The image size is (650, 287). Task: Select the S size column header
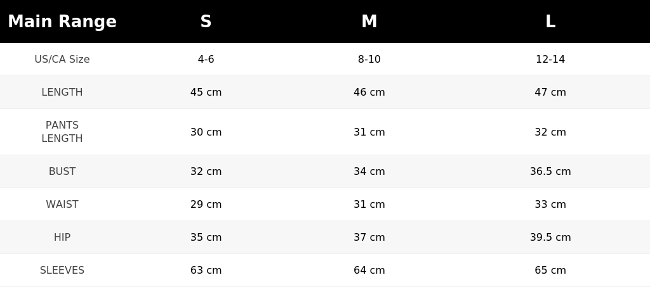206,22
